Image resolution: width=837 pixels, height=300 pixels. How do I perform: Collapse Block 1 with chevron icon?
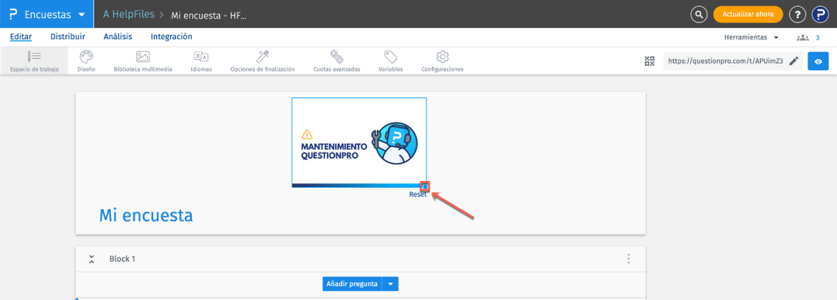[x=91, y=259]
